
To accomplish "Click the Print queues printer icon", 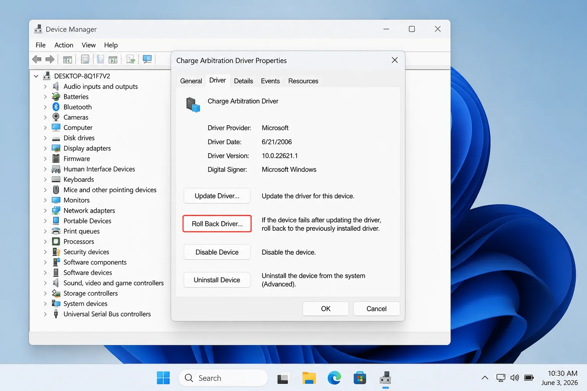I will click(56, 231).
